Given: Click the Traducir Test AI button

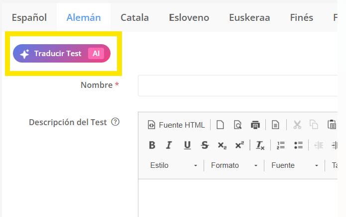Looking at the screenshot, I should (62, 54).
